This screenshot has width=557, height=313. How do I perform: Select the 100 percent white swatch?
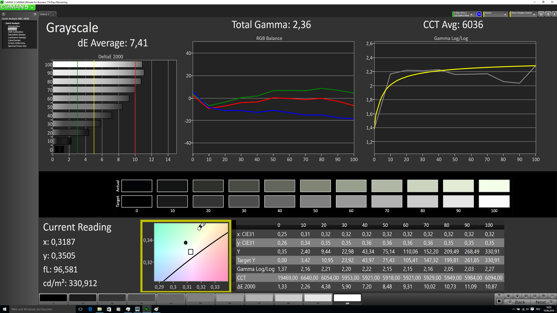[347, 298]
